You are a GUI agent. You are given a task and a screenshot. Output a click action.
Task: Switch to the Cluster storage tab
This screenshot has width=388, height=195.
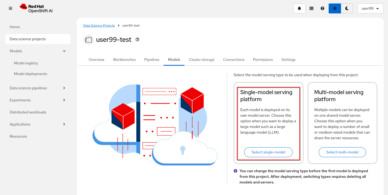[202, 60]
